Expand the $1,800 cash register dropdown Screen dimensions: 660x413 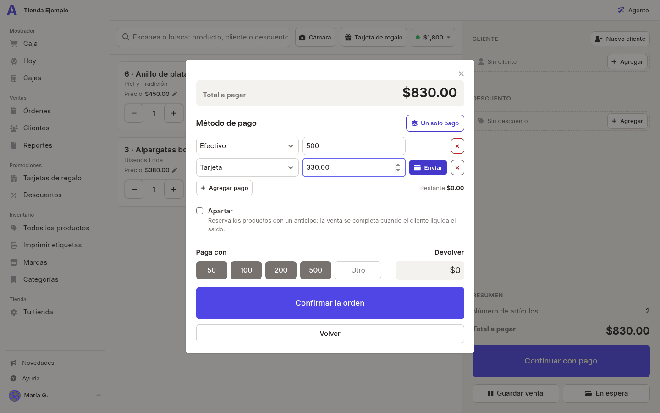(x=433, y=37)
